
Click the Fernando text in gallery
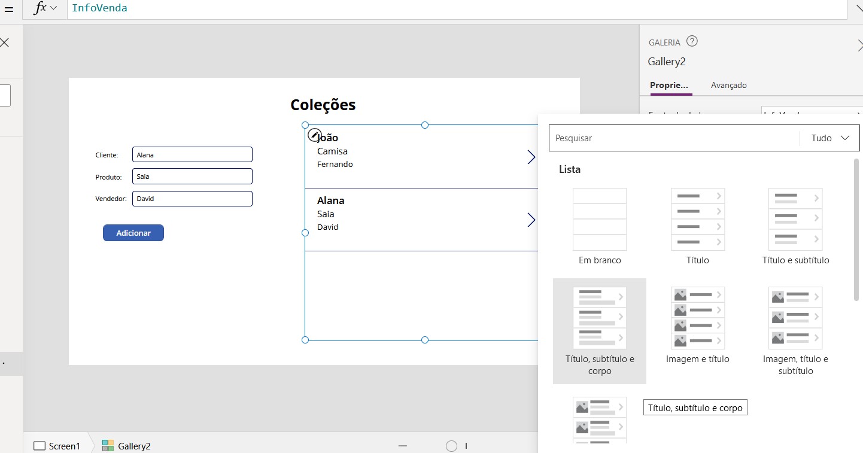click(335, 164)
